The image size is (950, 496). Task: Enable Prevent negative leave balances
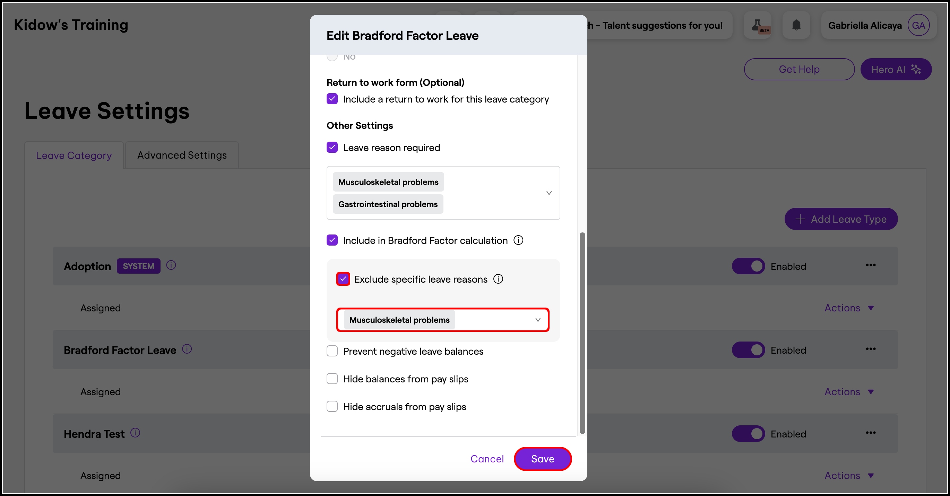(x=332, y=351)
